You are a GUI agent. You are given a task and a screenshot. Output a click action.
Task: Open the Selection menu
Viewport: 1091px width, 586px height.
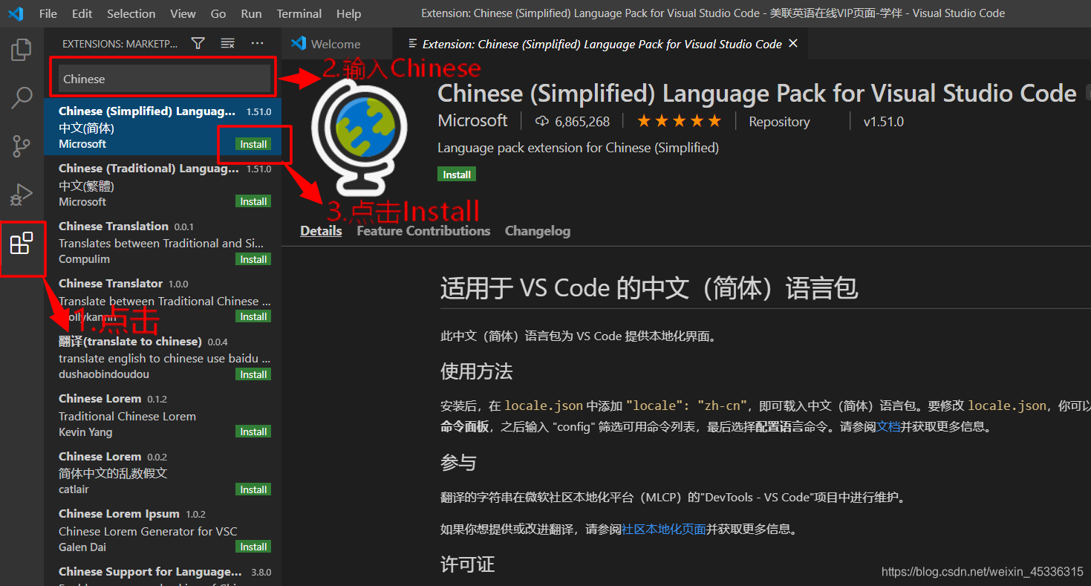point(131,13)
